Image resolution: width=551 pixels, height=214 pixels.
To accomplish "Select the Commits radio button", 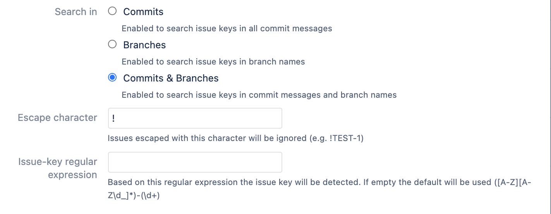I will pyautogui.click(x=112, y=12).
